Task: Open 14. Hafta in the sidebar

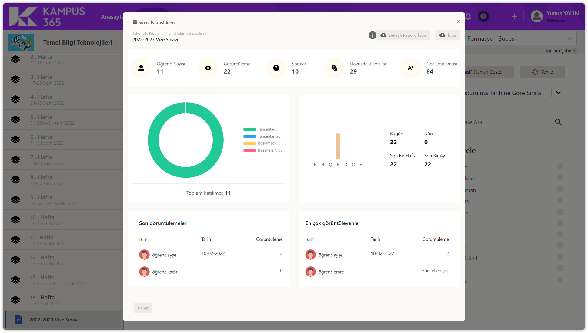Action: click(x=42, y=300)
